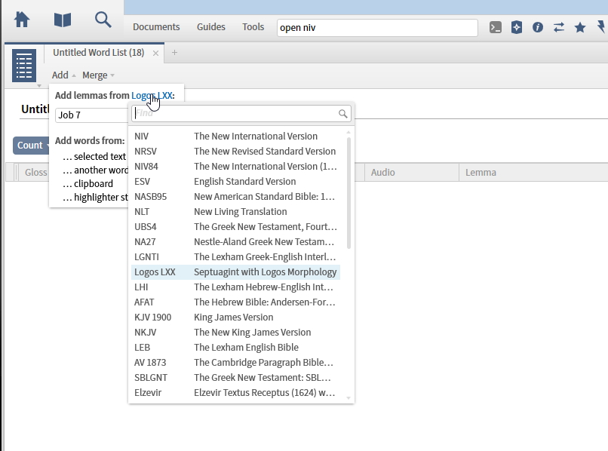
Task: Choose NKJV The New King James Version
Action: (x=236, y=333)
